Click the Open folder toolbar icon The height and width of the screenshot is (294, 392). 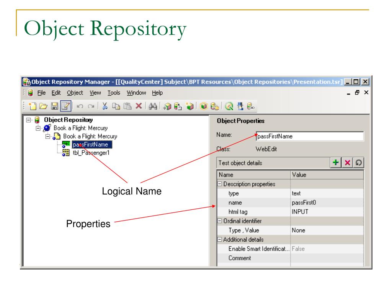(43, 106)
